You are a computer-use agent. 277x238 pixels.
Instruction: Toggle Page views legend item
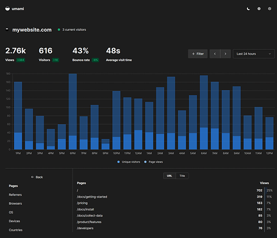[155, 162]
